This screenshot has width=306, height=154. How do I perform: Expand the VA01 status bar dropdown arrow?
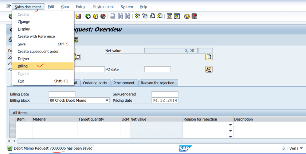(x=301, y=149)
